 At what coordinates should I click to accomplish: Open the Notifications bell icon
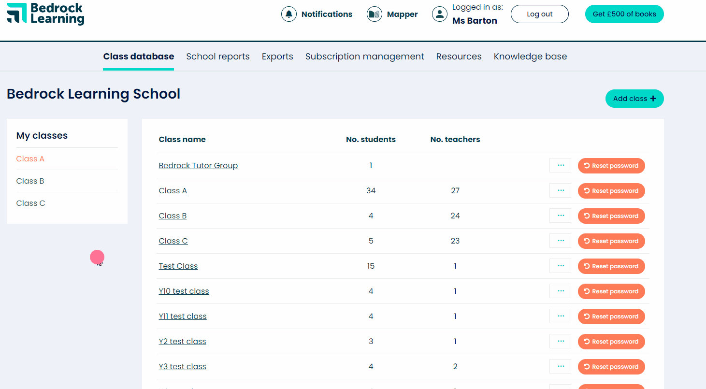[x=289, y=14]
